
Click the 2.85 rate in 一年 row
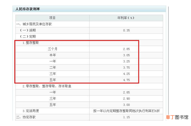pyautogui.click(x=126, y=92)
